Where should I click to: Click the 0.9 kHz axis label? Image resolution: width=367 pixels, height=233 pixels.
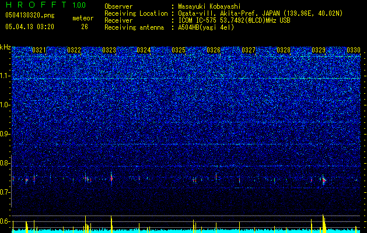point(5,134)
